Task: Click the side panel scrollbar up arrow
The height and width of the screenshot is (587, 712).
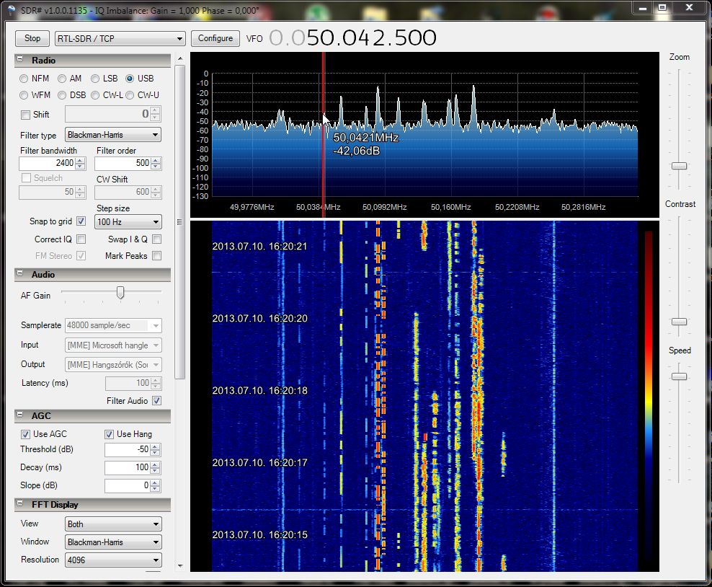Action: pos(180,58)
